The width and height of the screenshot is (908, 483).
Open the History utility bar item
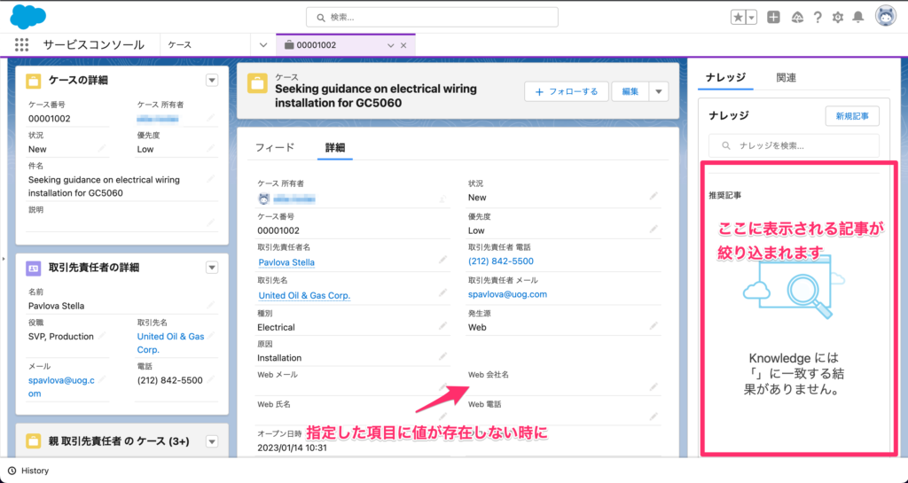[28, 471]
